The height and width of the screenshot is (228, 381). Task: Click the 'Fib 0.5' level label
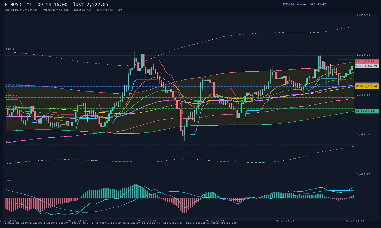pyautogui.click(x=12, y=96)
